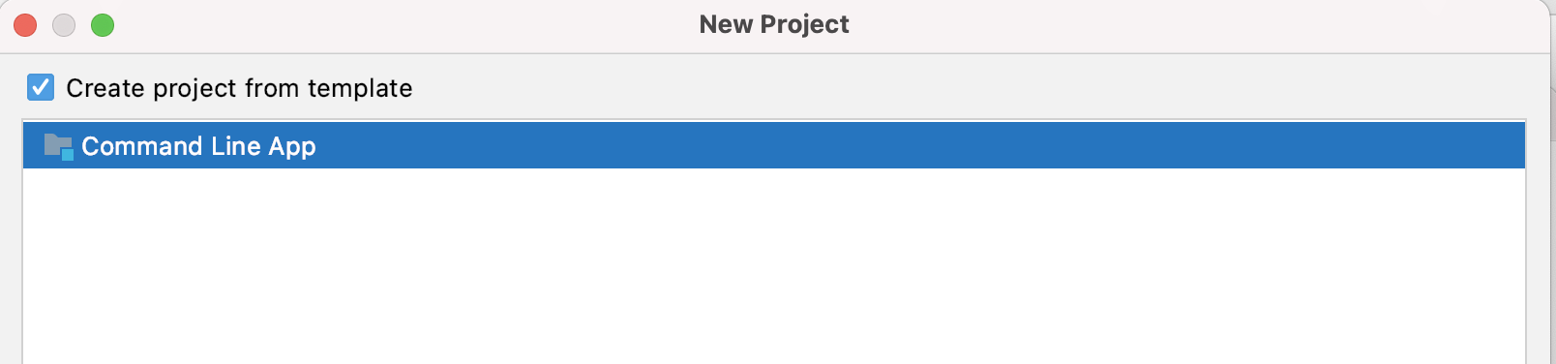Image resolution: width=1556 pixels, height=364 pixels.
Task: Click the title bar right of New Project
Action: pos(1200,25)
